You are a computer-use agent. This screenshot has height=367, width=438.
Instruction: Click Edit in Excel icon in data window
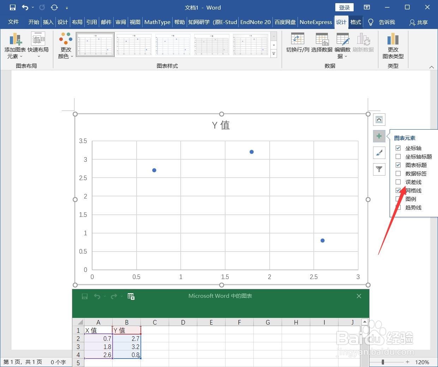tap(131, 296)
